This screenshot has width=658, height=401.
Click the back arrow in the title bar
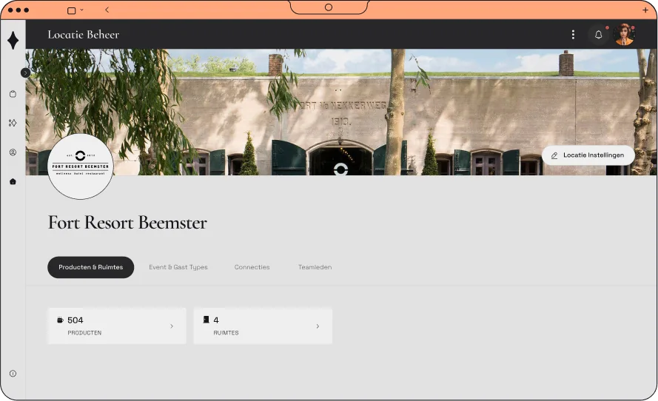[107, 10]
